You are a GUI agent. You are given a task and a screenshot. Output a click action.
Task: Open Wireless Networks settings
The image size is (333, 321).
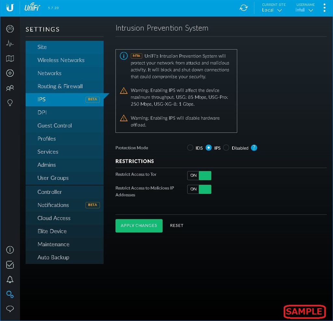(65, 60)
